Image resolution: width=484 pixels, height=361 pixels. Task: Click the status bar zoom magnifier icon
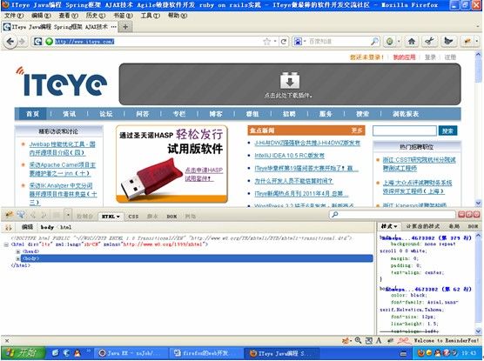click(x=358, y=340)
